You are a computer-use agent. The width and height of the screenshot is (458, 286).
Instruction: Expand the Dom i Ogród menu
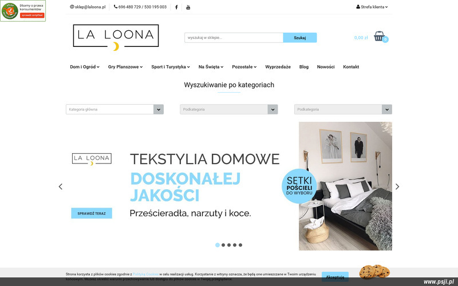pos(85,67)
